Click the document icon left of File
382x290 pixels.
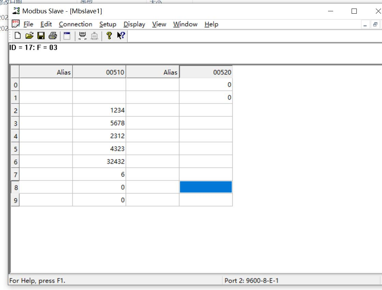pos(16,24)
